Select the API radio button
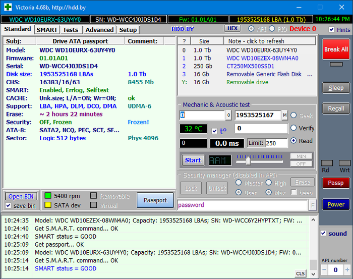This screenshot has width=353, height=279. click(x=251, y=29)
